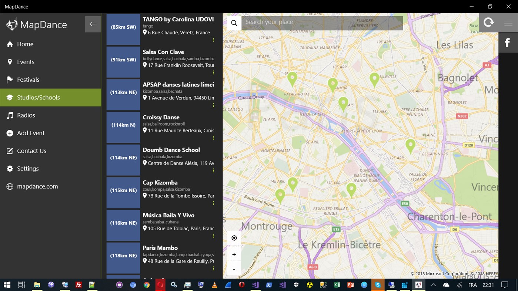Show hidden system tray icons

click(x=433, y=285)
